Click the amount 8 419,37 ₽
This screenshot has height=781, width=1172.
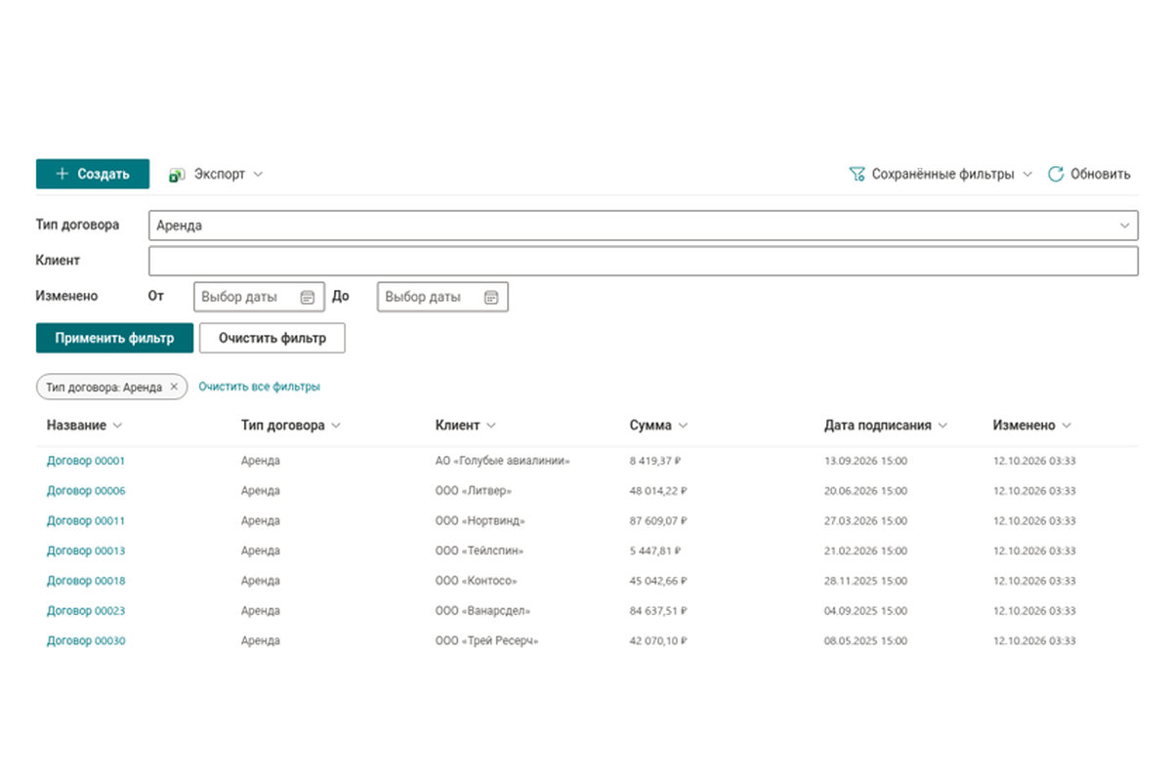[655, 461]
